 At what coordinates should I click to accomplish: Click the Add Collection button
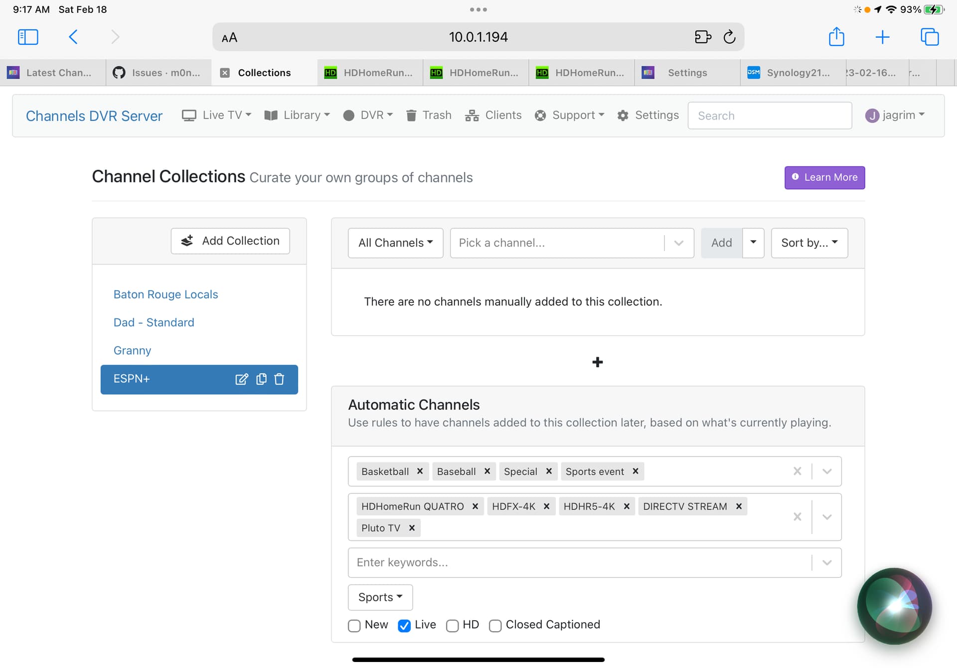pyautogui.click(x=230, y=241)
